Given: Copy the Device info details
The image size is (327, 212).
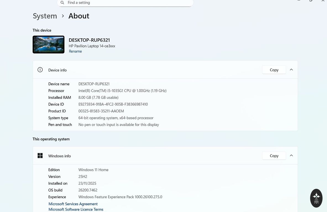Looking at the screenshot, I should 274,70.
